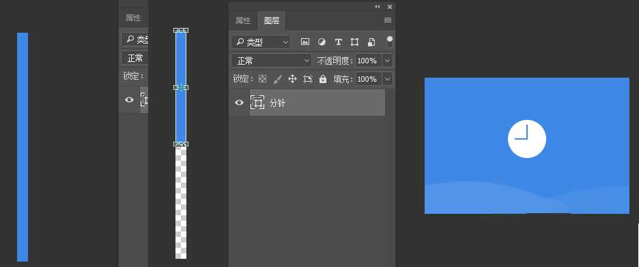Select the 分针 layer row
This screenshot has width=639, height=267.
317,103
